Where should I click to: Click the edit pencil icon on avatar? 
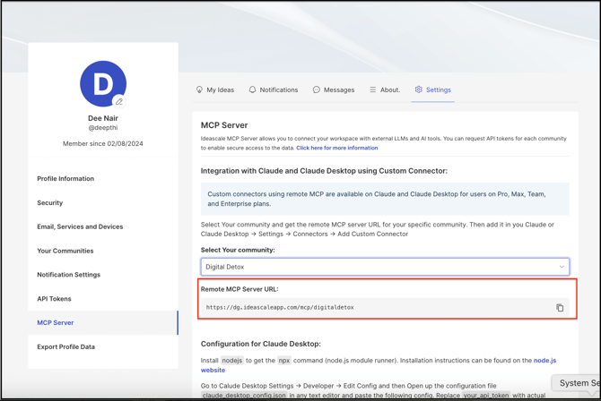click(119, 101)
